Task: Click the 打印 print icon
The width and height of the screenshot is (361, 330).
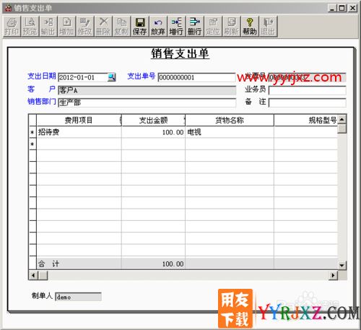Action: point(12,26)
